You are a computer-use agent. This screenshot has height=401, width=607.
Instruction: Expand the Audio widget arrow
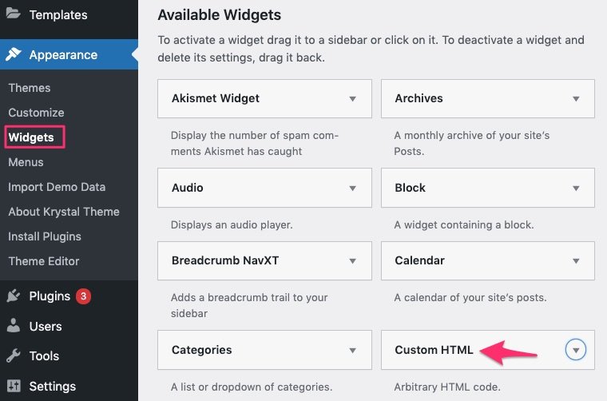(352, 189)
